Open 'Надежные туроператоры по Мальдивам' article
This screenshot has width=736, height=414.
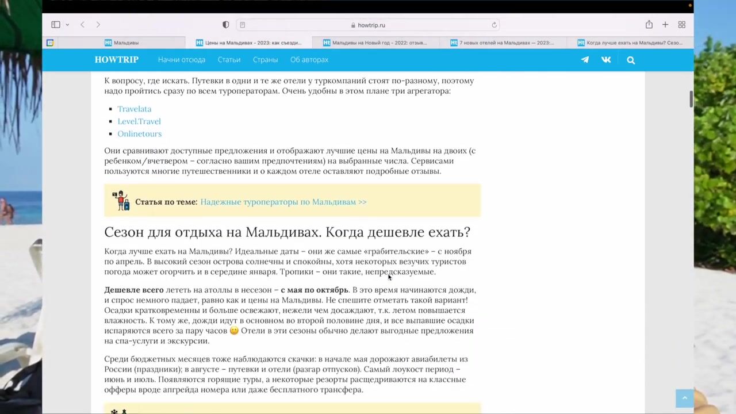tap(283, 202)
